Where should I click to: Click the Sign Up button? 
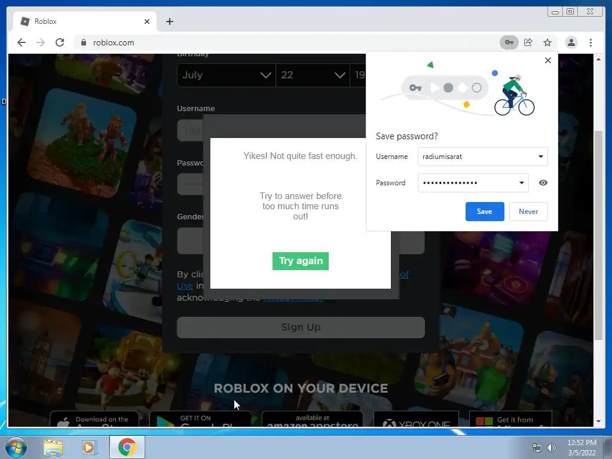pos(301,327)
